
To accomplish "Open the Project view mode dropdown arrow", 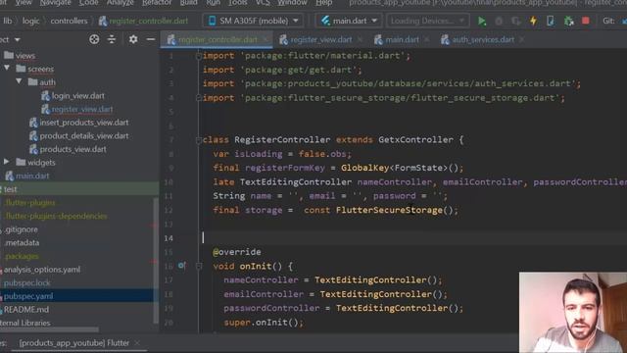I will coord(18,39).
